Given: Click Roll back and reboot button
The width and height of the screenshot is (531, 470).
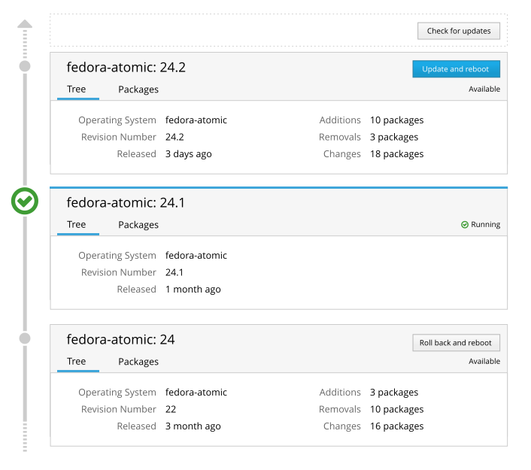Looking at the screenshot, I should 456,343.
